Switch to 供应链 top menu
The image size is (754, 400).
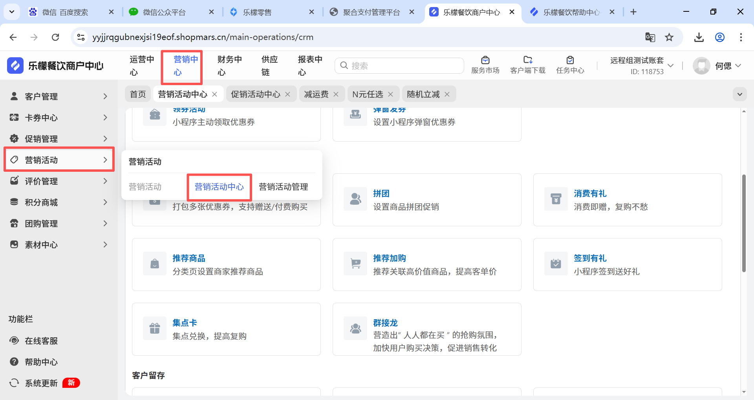pyautogui.click(x=270, y=65)
